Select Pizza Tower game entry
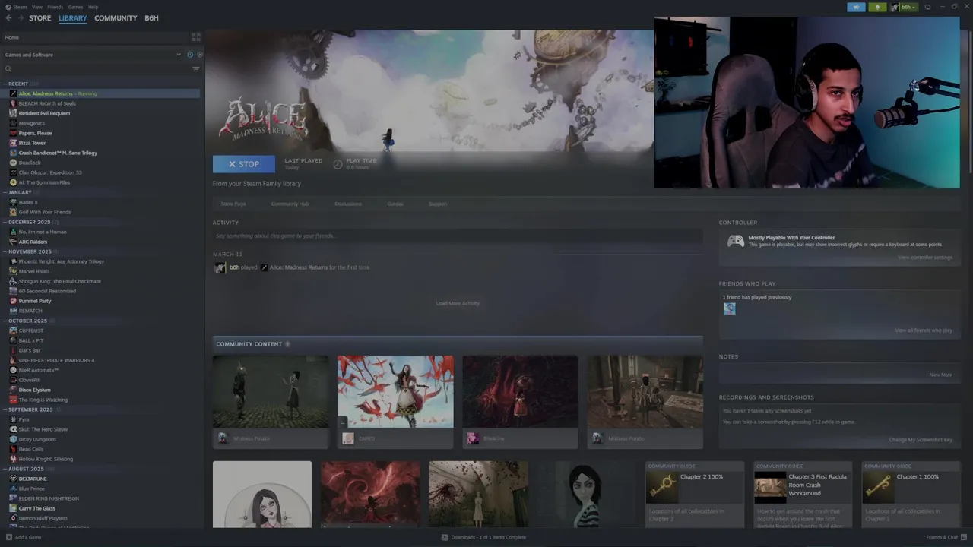This screenshot has width=973, height=547. (32, 143)
